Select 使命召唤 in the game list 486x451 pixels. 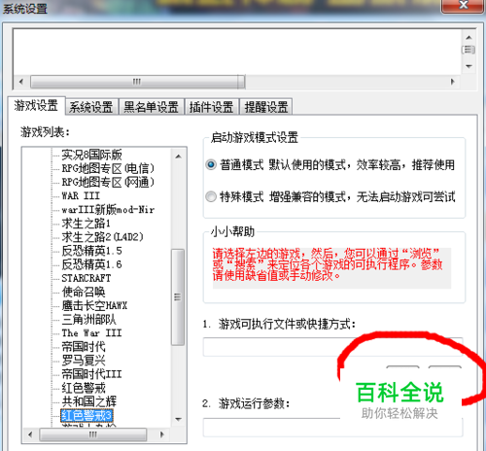84,292
